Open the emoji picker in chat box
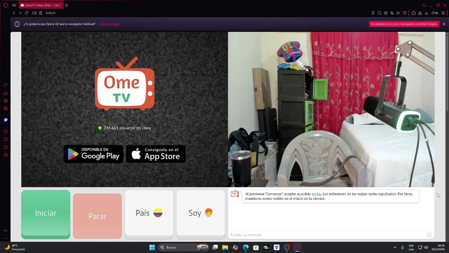Image resolution: width=449 pixels, height=253 pixels. tap(429, 235)
